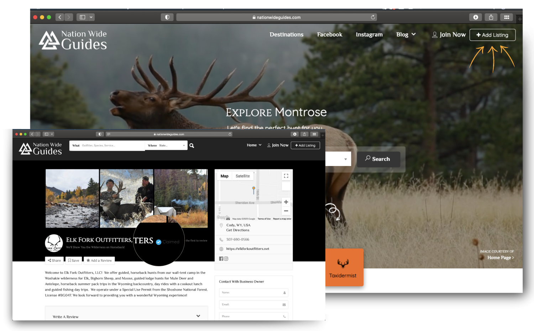Click Join Now in rear window header

click(x=449, y=34)
